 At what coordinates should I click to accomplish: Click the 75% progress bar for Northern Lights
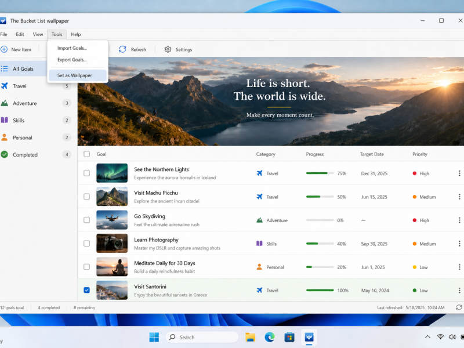(x=320, y=173)
